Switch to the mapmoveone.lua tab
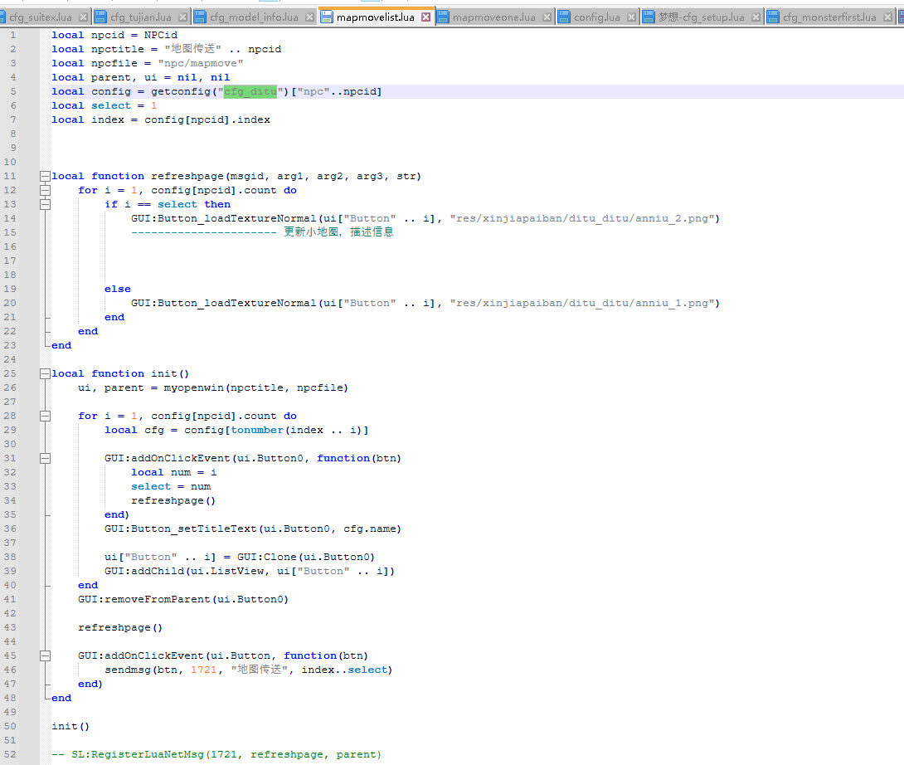This screenshot has width=904, height=765. [493, 17]
